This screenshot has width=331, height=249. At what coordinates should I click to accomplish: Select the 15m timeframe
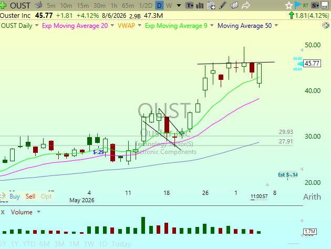click(x=83, y=6)
